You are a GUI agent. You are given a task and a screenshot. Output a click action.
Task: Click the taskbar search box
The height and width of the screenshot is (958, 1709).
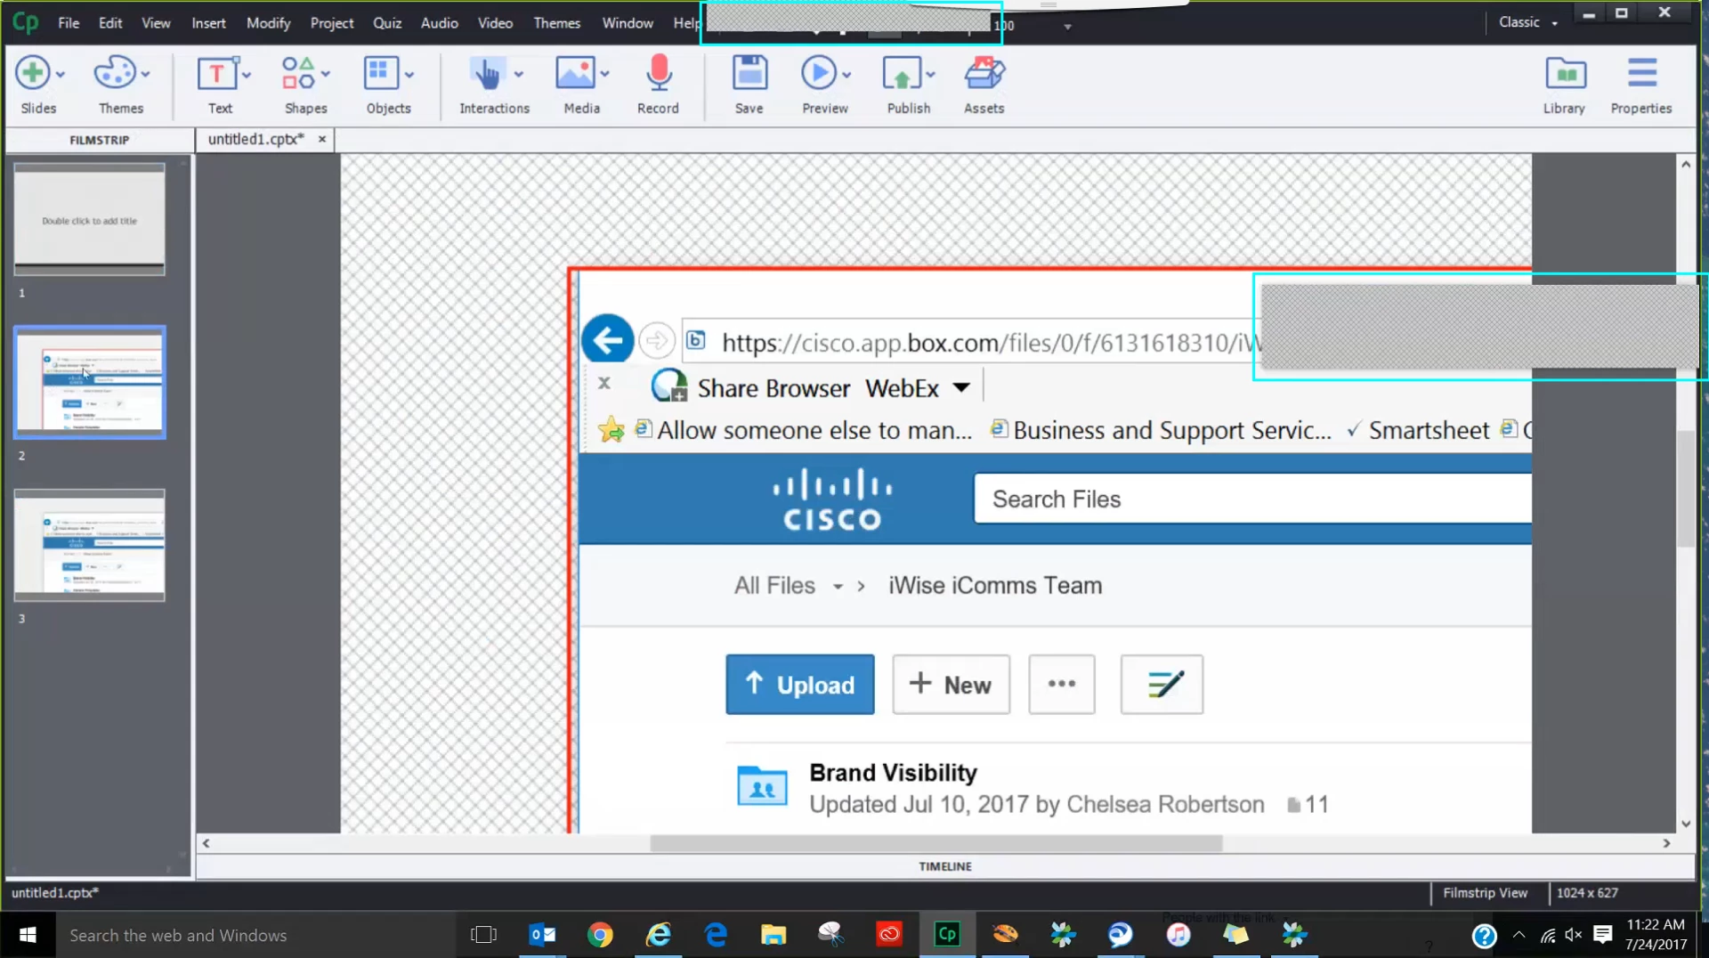(x=256, y=935)
